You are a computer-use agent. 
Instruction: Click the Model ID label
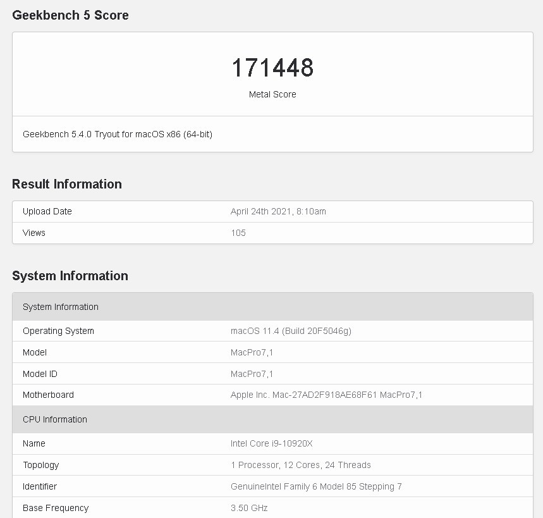(40, 374)
